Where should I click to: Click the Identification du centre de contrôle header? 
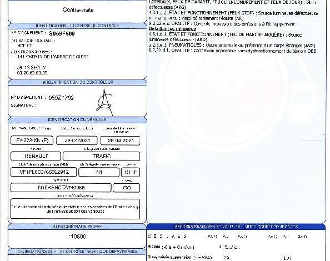point(77,26)
